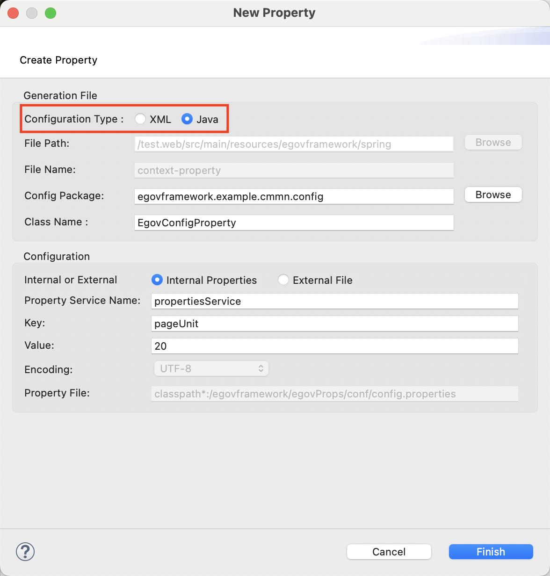Select the XML configuration type
Viewport: 550px width, 576px height.
click(x=140, y=119)
